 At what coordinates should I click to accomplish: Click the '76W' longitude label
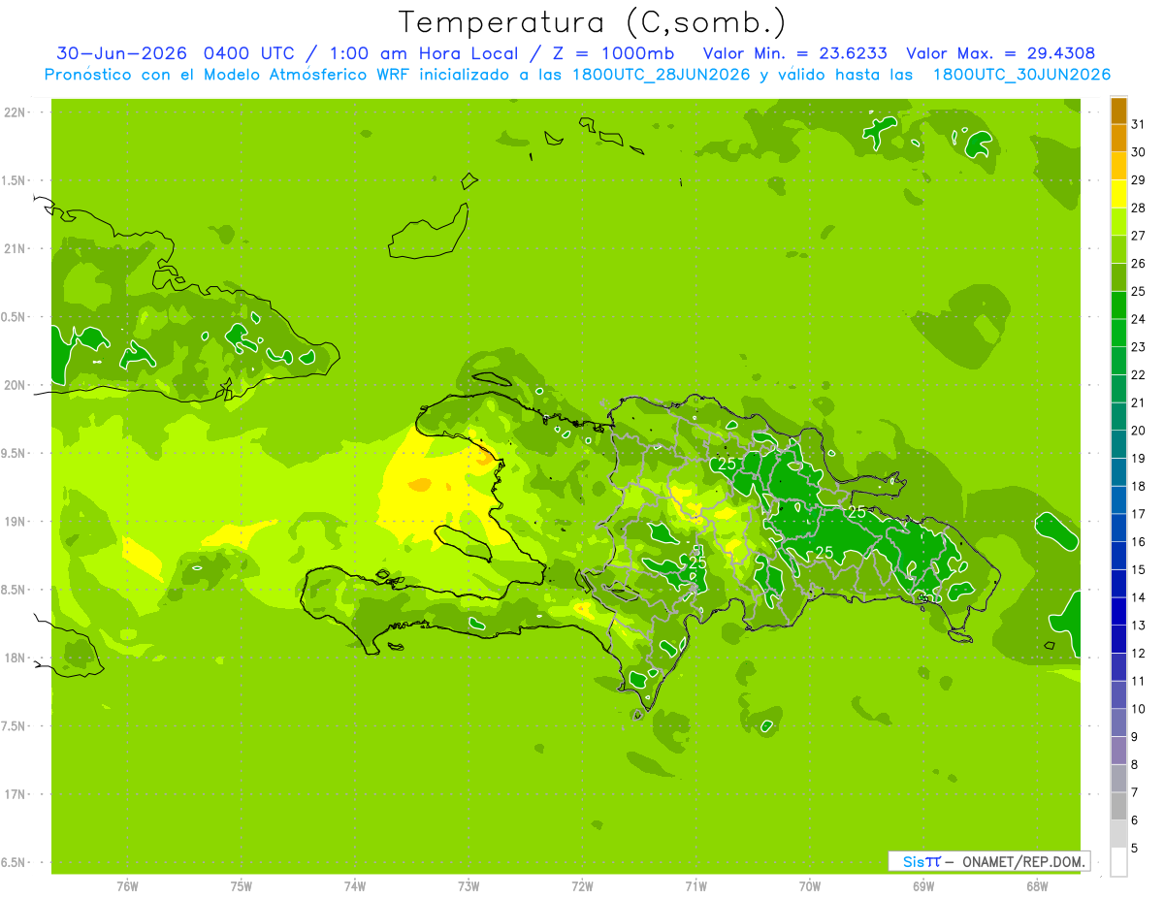pos(127,885)
